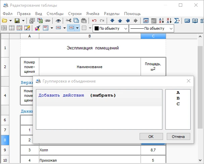Open the color 'По объекту' dropdown
The height and width of the screenshot is (164, 204).
pos(111,28)
